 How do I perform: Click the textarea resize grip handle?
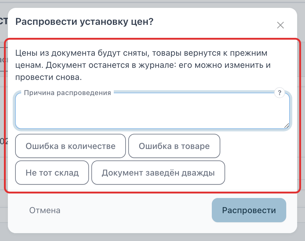pyautogui.click(x=287, y=126)
